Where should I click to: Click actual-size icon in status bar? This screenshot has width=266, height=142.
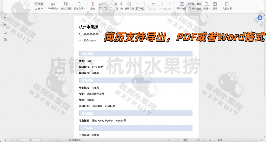[x=199, y=140]
